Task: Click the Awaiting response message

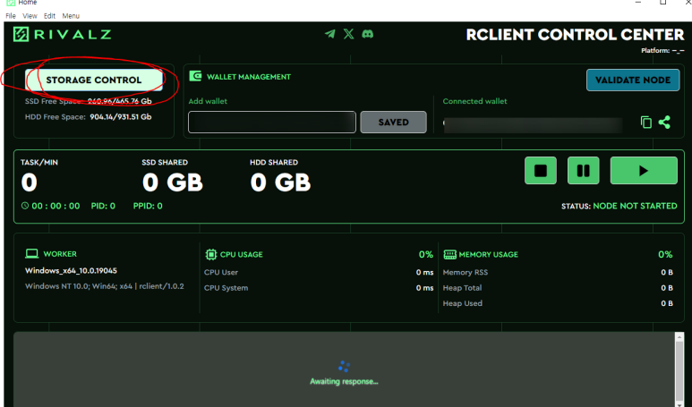Action: point(344,381)
